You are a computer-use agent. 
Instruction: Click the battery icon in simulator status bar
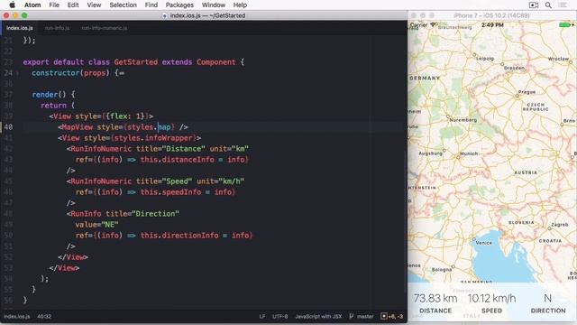coord(564,24)
